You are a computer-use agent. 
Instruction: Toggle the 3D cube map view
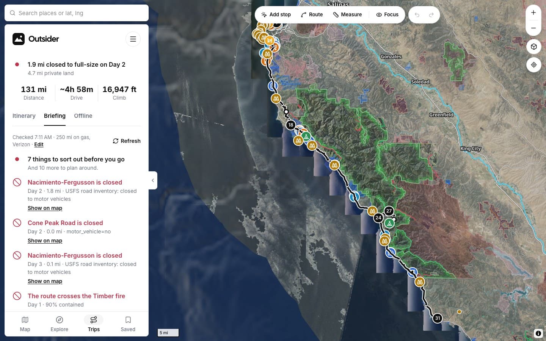(534, 47)
